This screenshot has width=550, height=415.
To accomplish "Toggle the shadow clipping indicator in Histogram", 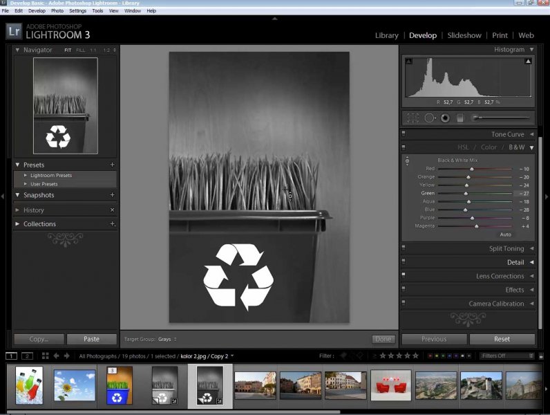I will pyautogui.click(x=408, y=62).
